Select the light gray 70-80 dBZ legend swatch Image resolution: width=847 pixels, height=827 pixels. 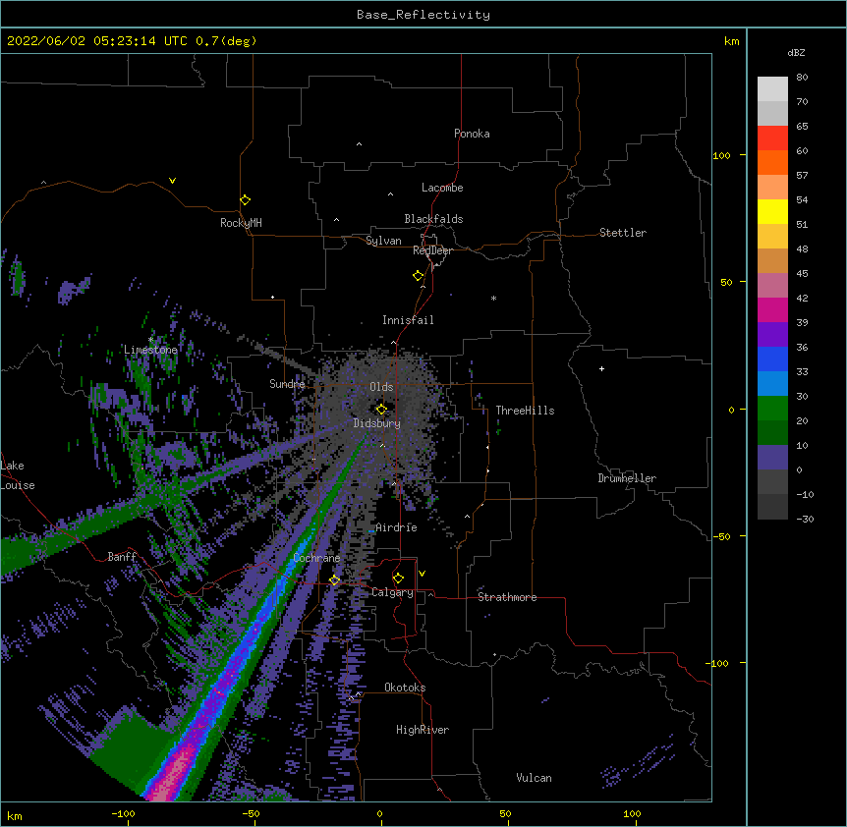pos(772,89)
